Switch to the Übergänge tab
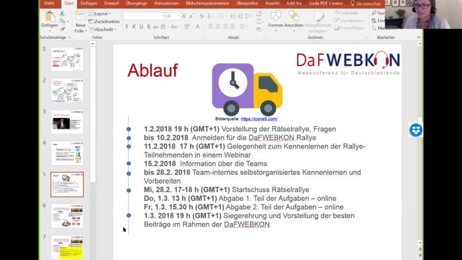462x260 pixels. coord(137,3)
